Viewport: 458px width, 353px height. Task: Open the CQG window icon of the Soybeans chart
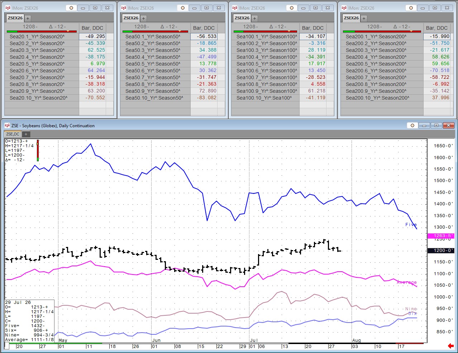pos(7,125)
